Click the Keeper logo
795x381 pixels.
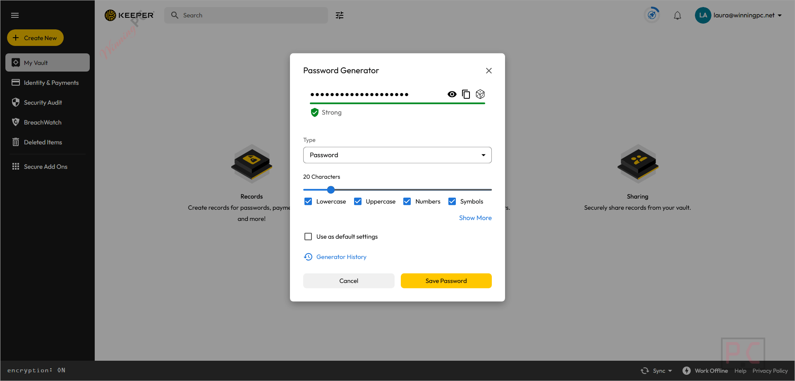[x=129, y=15]
